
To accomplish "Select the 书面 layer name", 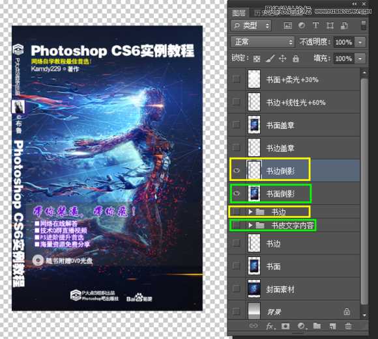I will click(x=273, y=266).
